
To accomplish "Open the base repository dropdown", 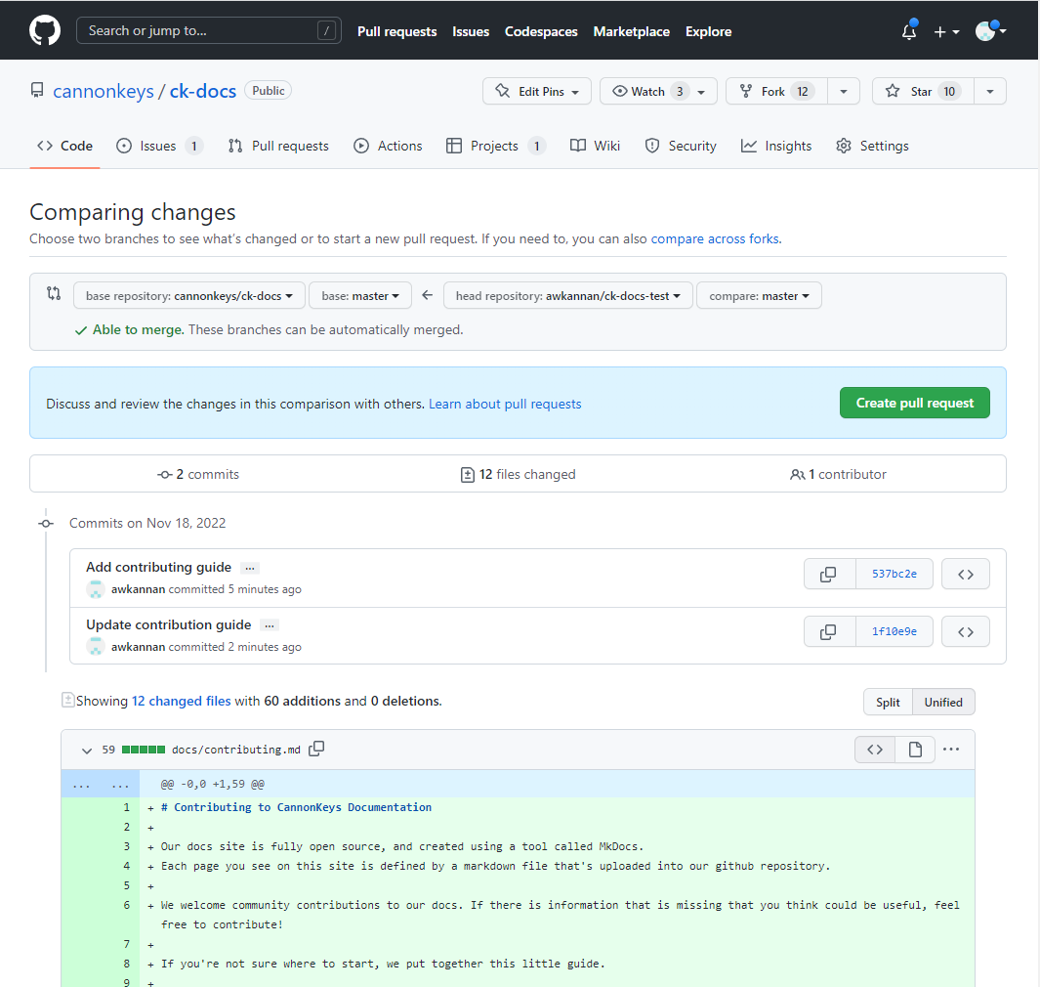I will [x=188, y=296].
